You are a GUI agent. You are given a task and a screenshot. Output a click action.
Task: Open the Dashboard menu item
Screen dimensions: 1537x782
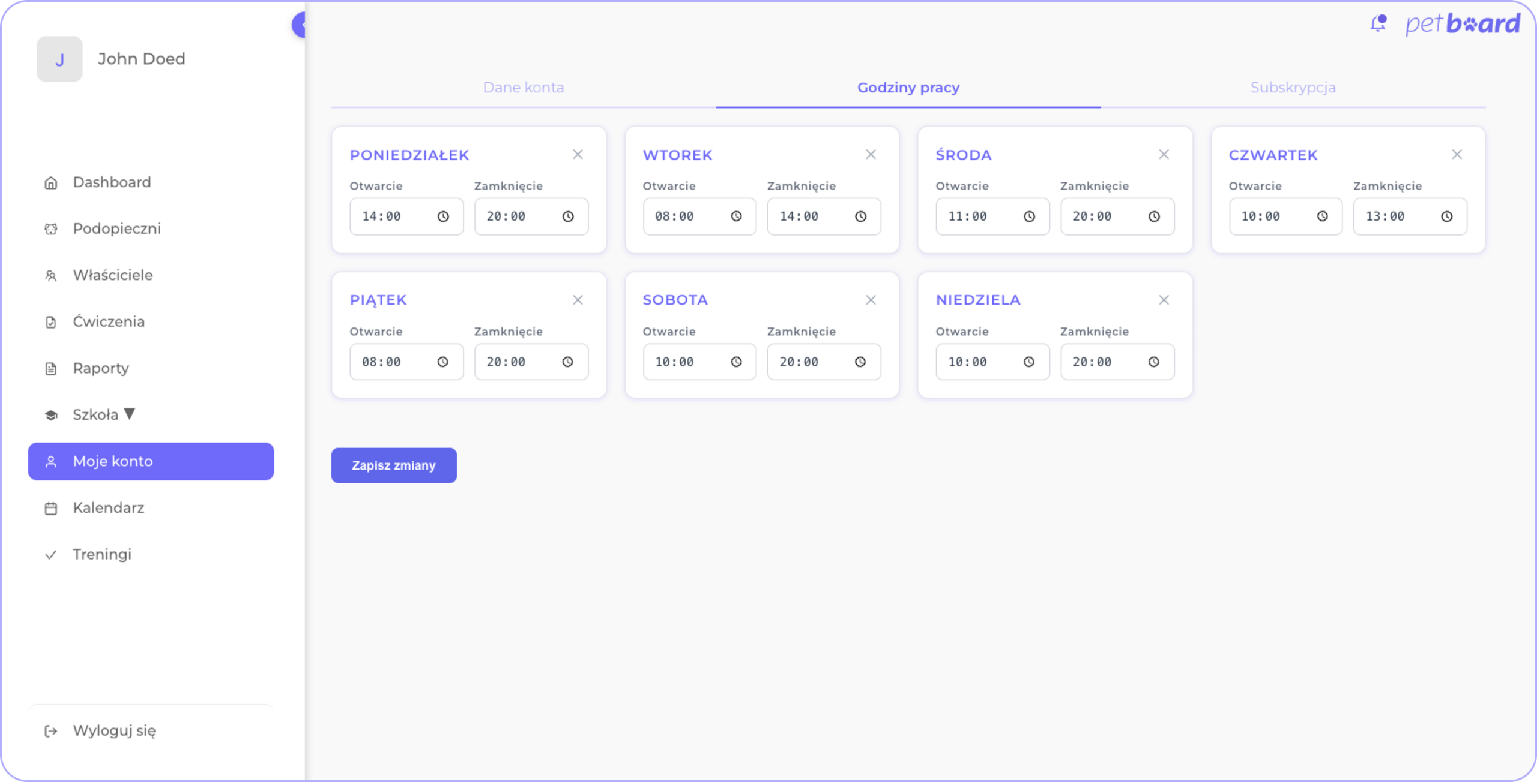click(112, 182)
